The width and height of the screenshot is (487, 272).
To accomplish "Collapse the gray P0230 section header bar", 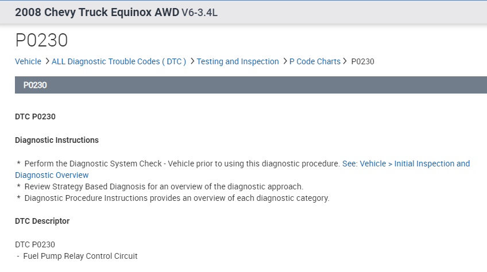I will tap(250, 85).
